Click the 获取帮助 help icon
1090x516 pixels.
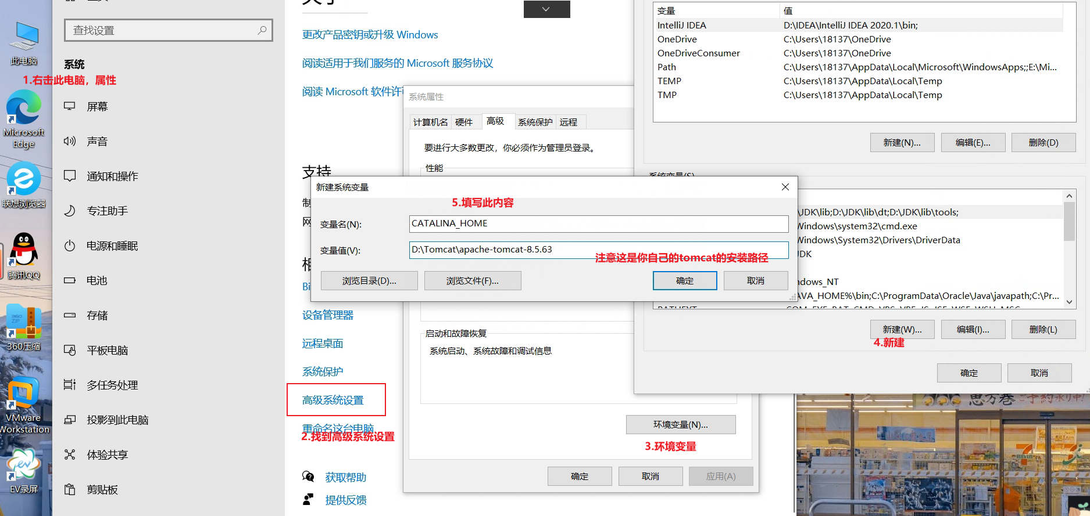point(308,477)
